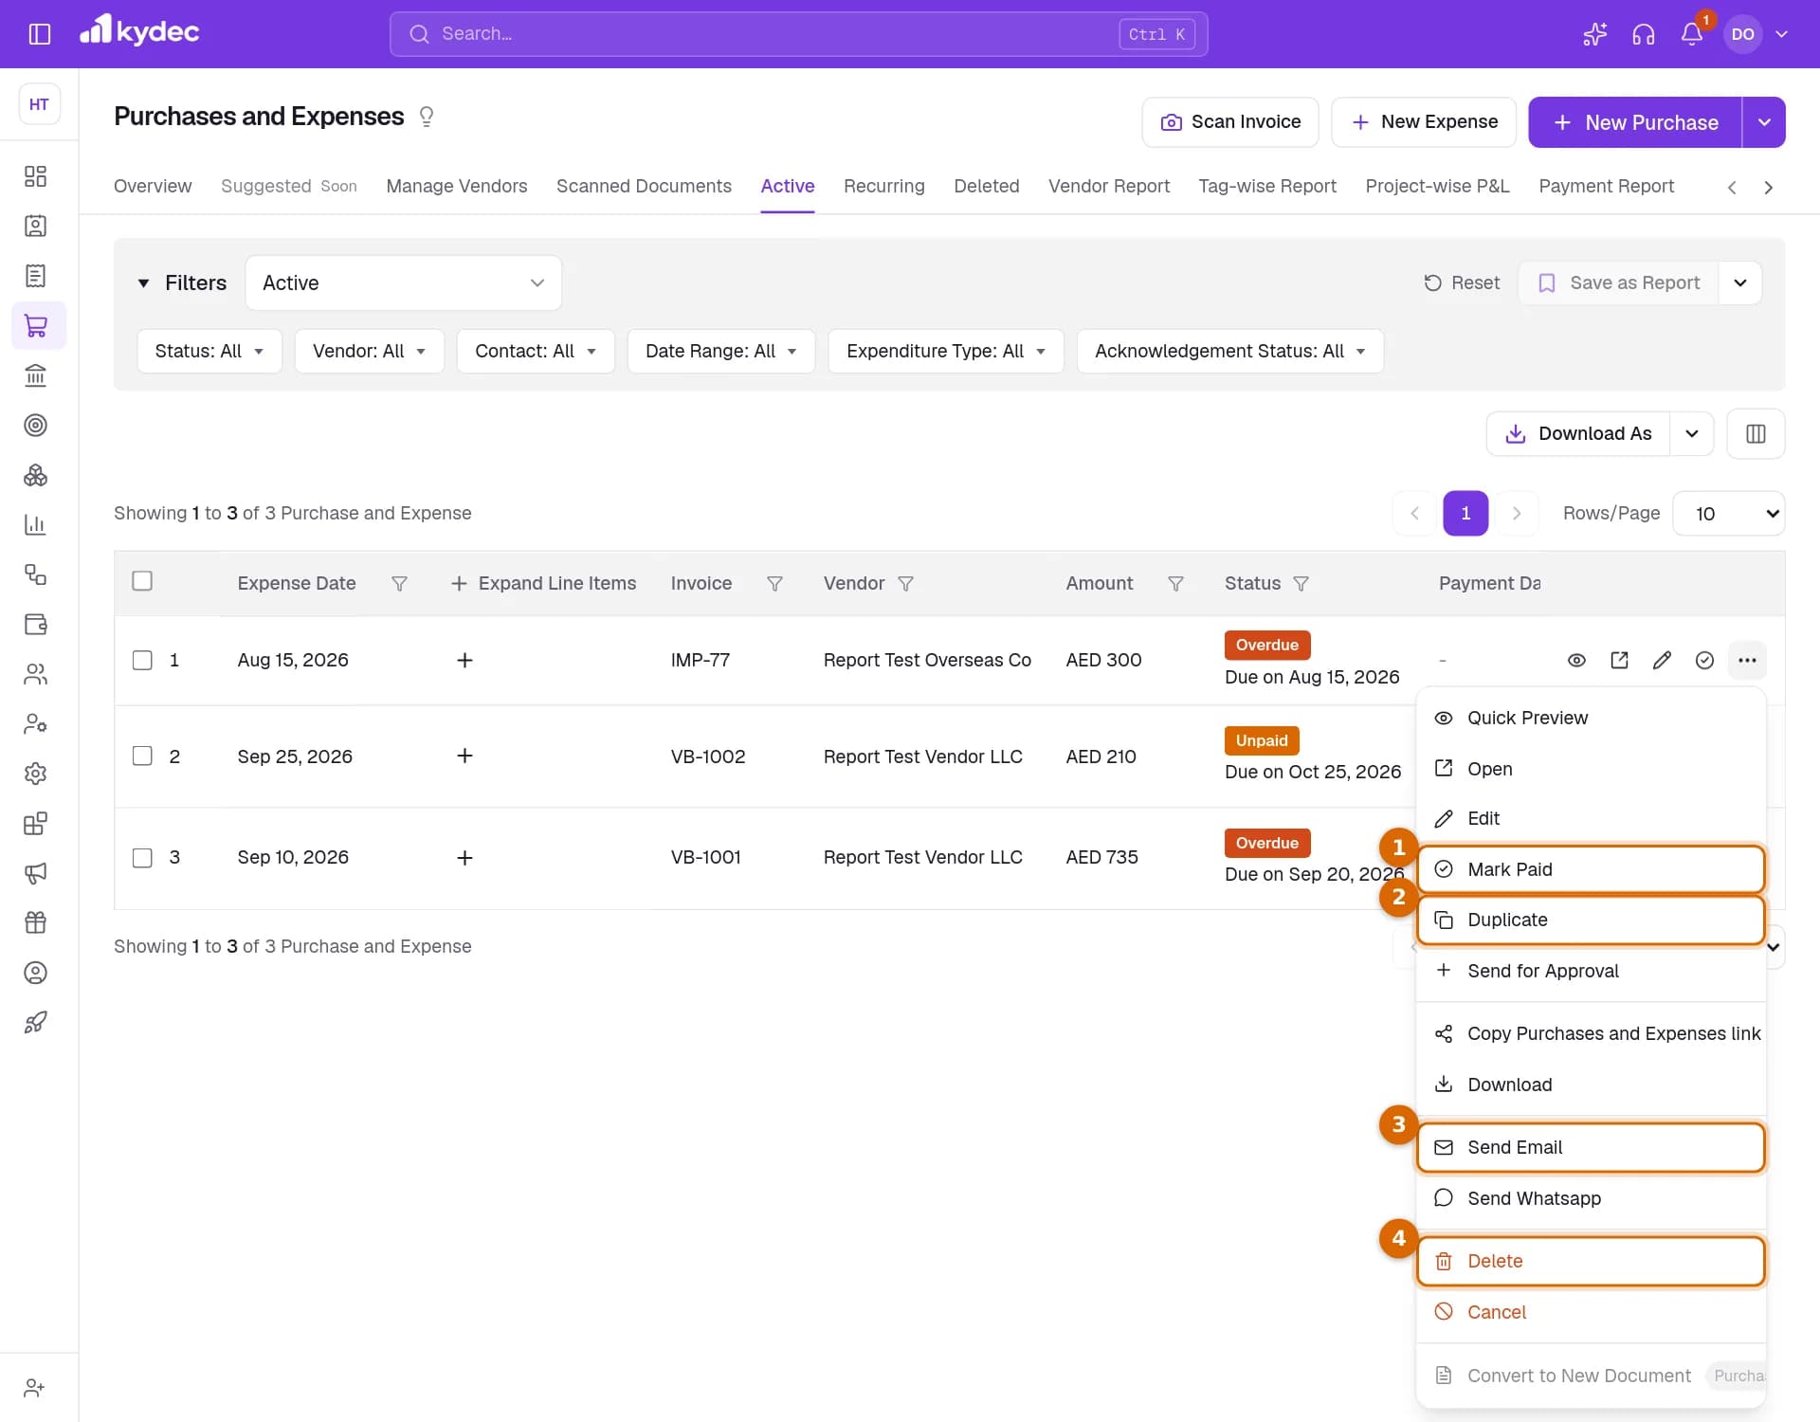The image size is (1820, 1422).
Task: Open the DO user avatar menu
Action: [1742, 34]
